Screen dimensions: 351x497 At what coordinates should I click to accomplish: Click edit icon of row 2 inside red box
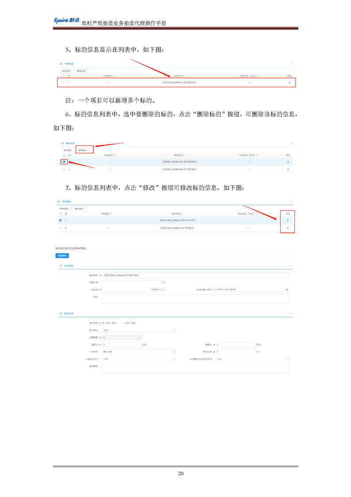(x=288, y=228)
